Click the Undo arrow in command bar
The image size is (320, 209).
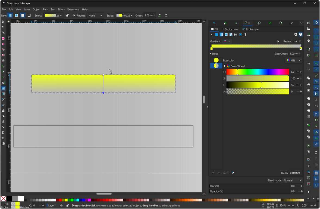pos(309,64)
